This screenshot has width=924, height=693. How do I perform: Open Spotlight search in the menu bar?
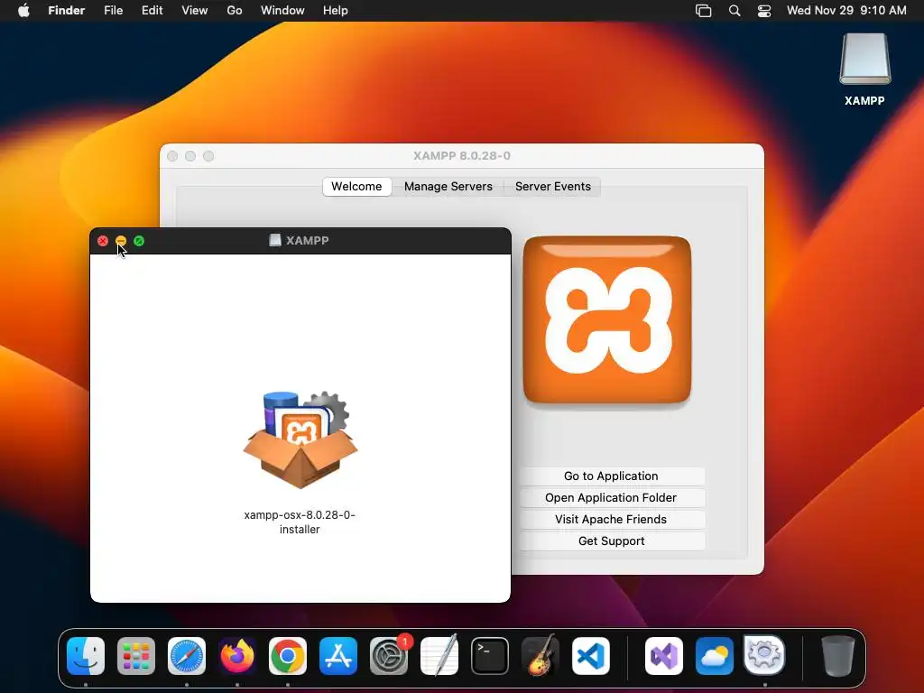click(735, 11)
